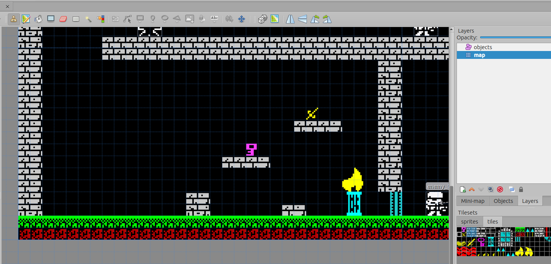Switch to the Objects tab
The width and height of the screenshot is (551, 264).
[503, 201]
